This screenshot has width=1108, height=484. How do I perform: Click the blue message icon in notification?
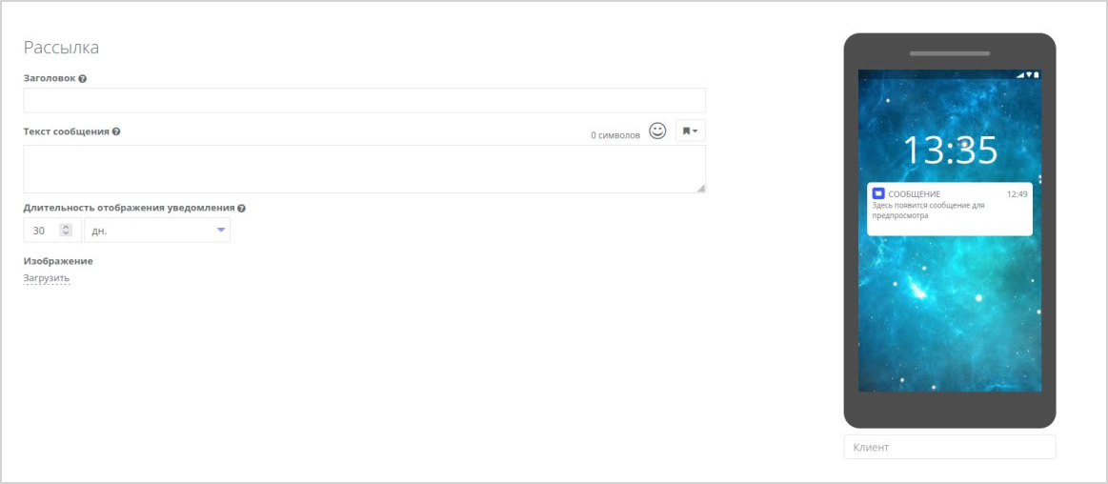pyautogui.click(x=878, y=193)
